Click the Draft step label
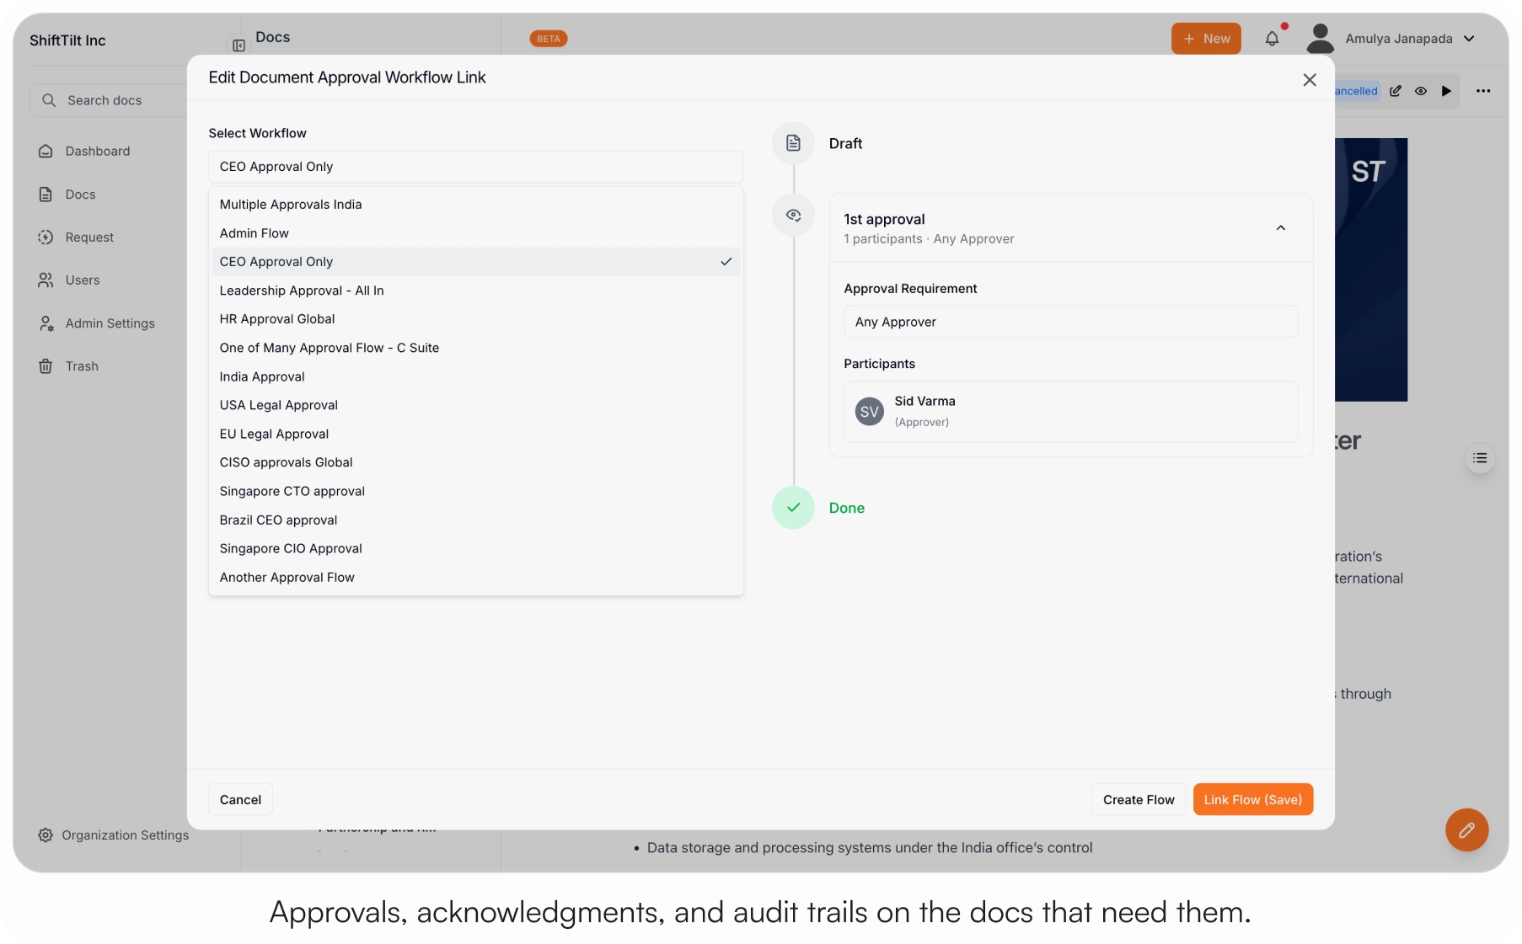Screen dimensions: 1522x944 click(x=845, y=143)
